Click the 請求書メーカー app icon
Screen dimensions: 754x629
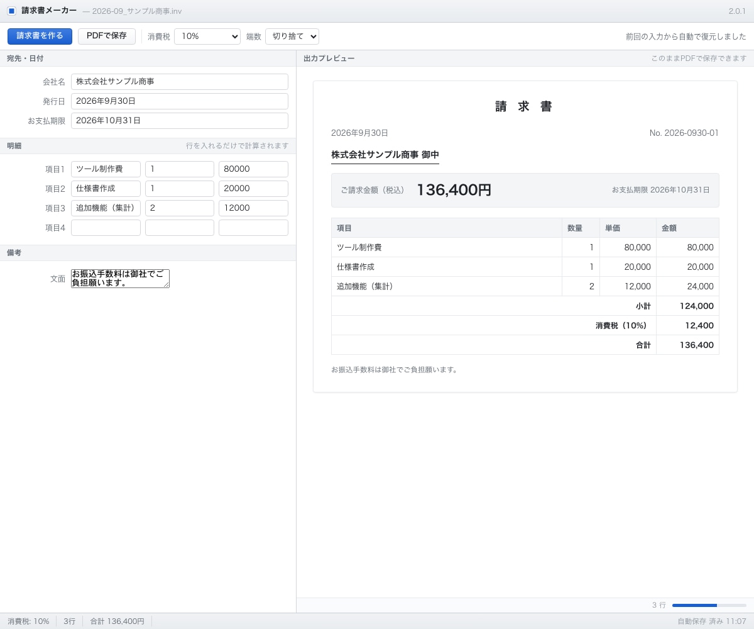pos(11,11)
